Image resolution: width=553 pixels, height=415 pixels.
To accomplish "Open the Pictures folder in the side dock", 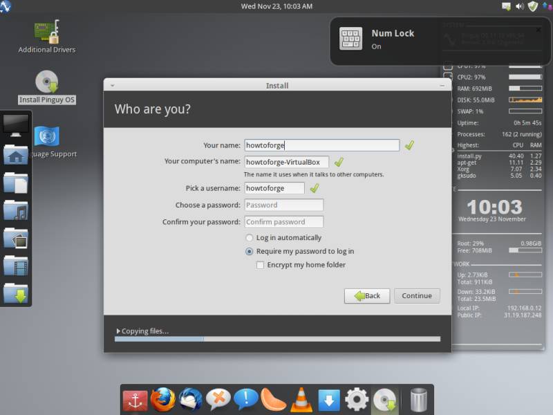I will [x=15, y=238].
